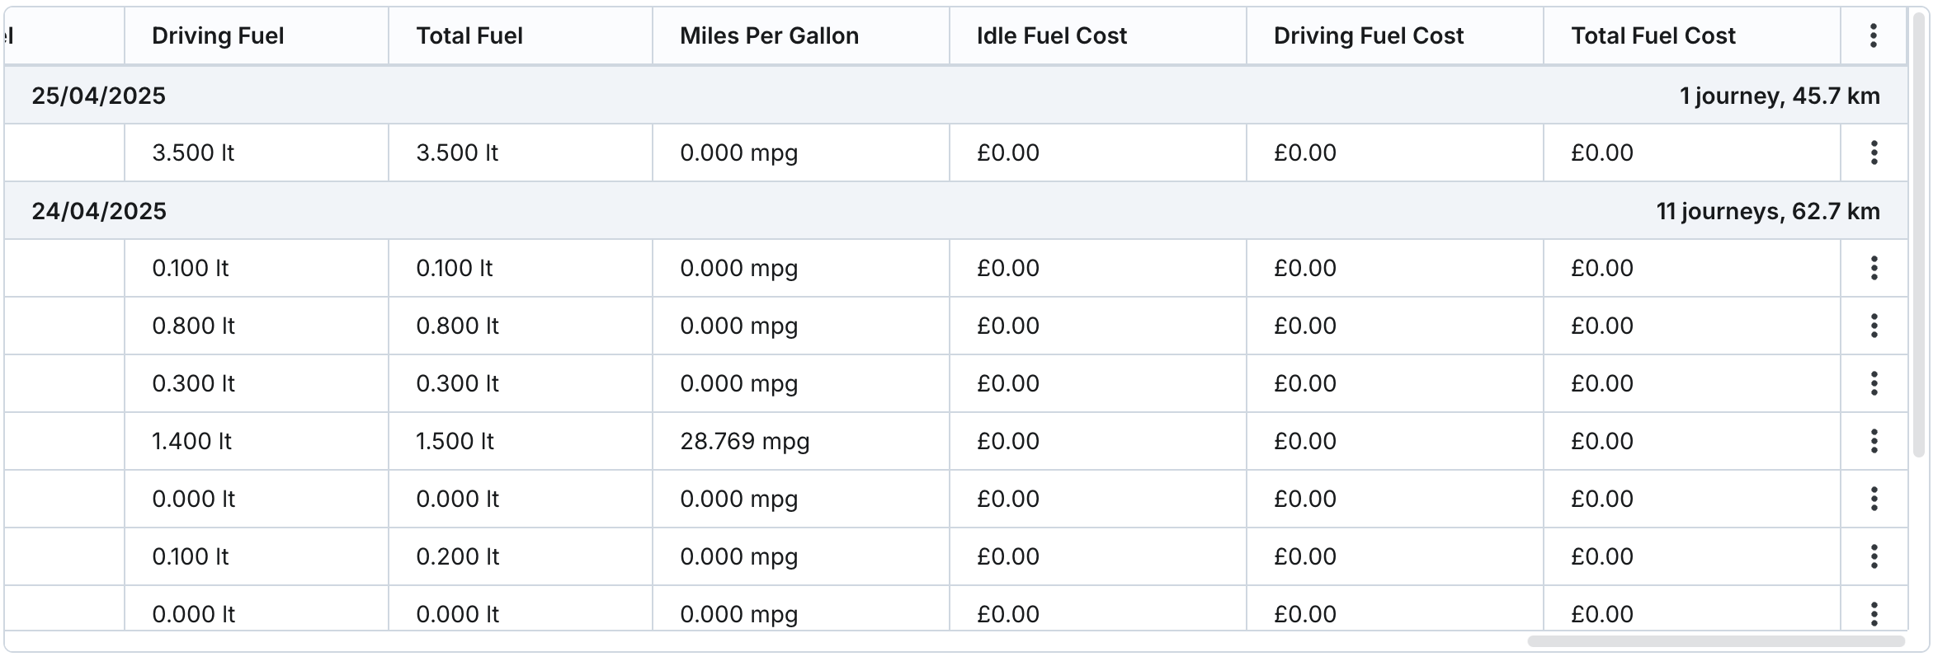
Task: Click the 1 journey, 45.7 km summary
Action: pyautogui.click(x=1780, y=96)
